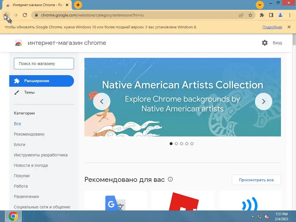The image size is (296, 222).
Task: Switch to the Темы section
Action: pyautogui.click(x=29, y=92)
